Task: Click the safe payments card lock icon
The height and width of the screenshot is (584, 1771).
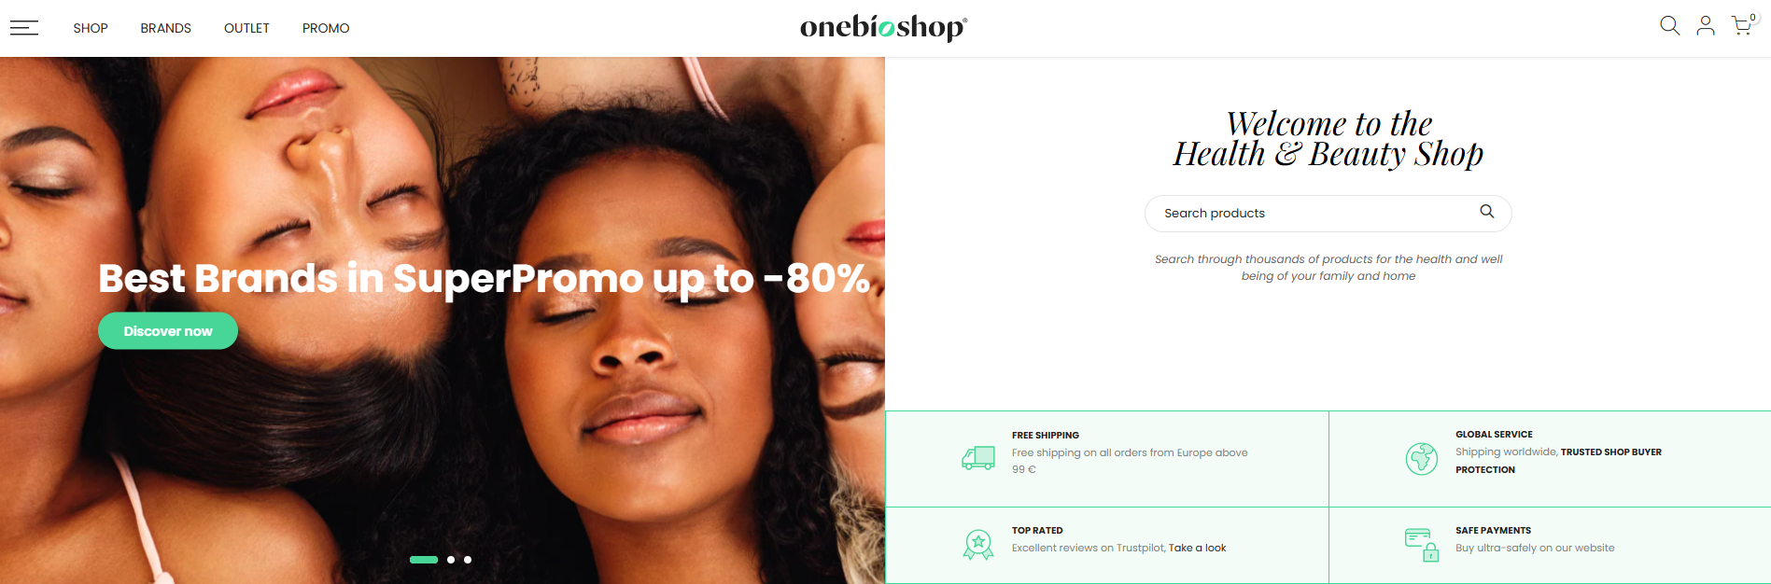Action: tap(1422, 545)
